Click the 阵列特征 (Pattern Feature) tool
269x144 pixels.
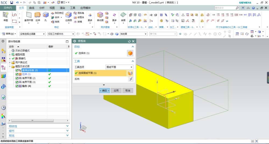pos(57,13)
